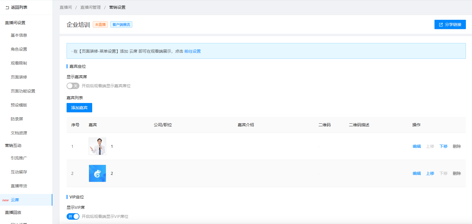472x224 pixels.
Task: Click 下移 for guest 1
Action: pos(443,146)
